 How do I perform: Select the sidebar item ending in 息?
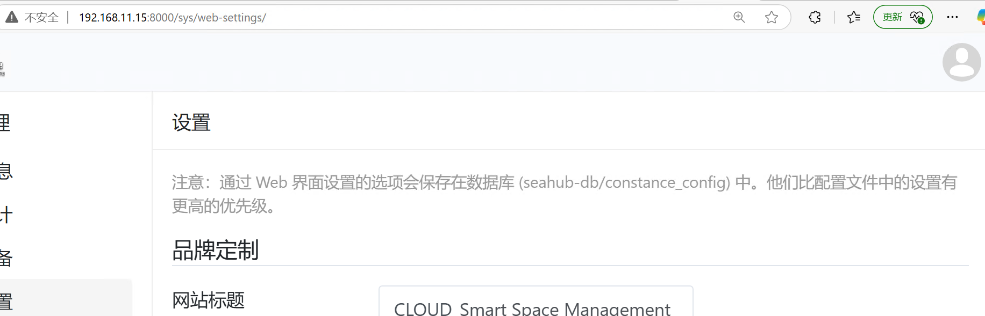click(5, 171)
